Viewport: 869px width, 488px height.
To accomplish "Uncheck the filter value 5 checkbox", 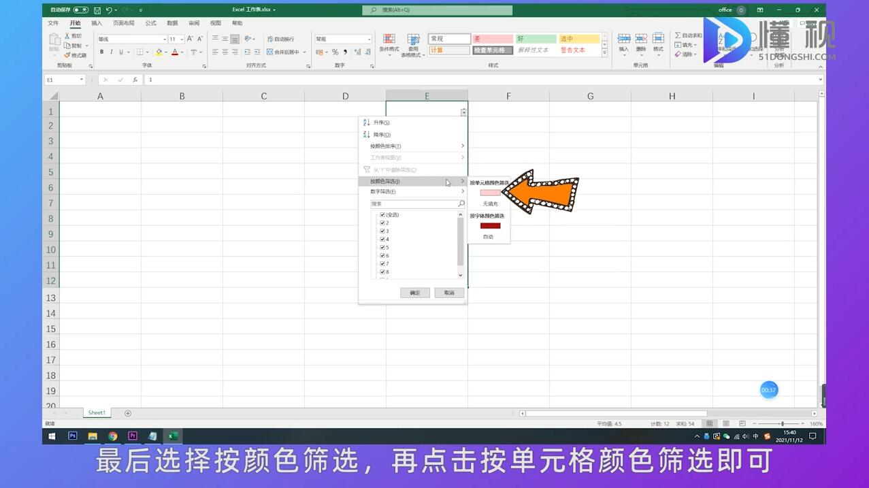I will click(x=382, y=248).
